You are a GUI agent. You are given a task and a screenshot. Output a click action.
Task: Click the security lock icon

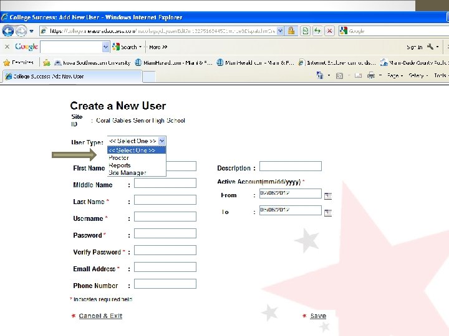[x=291, y=30]
